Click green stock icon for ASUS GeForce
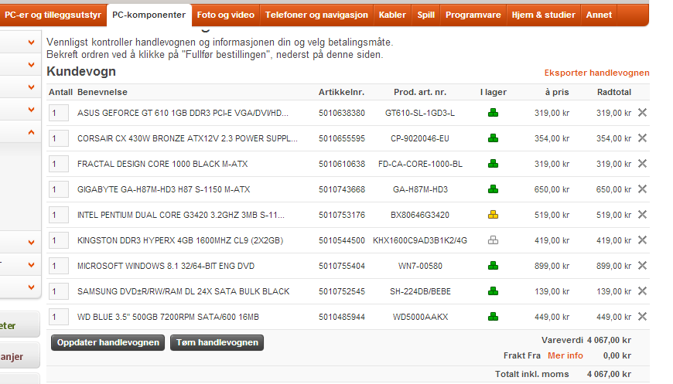This screenshot has height=384, width=673. (x=494, y=113)
